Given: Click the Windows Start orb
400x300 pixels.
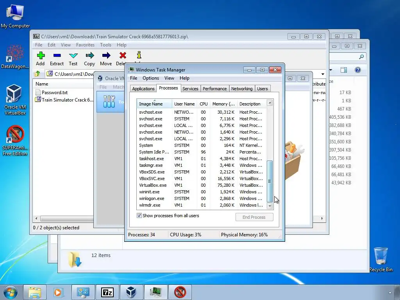Looking at the screenshot, I should 11,292.
